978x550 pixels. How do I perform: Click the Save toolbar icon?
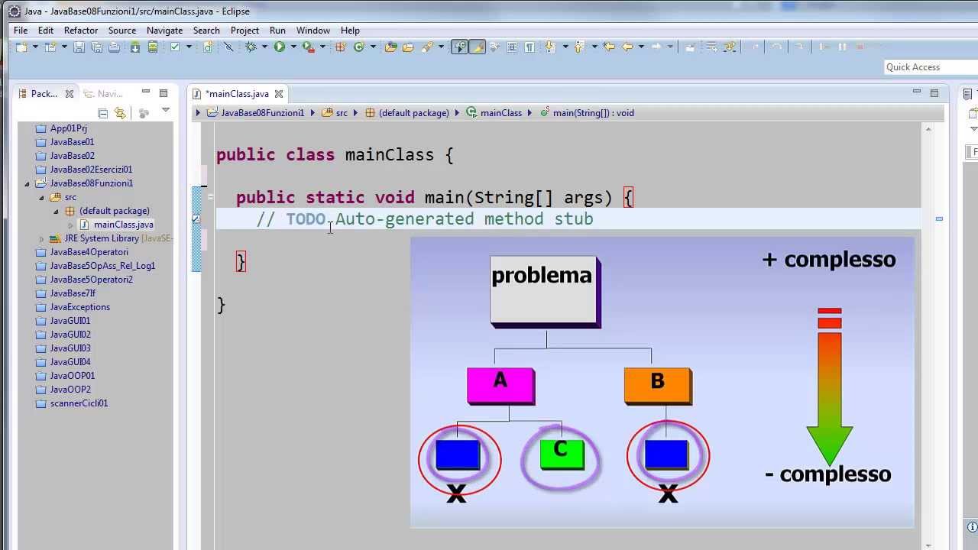pos(79,47)
